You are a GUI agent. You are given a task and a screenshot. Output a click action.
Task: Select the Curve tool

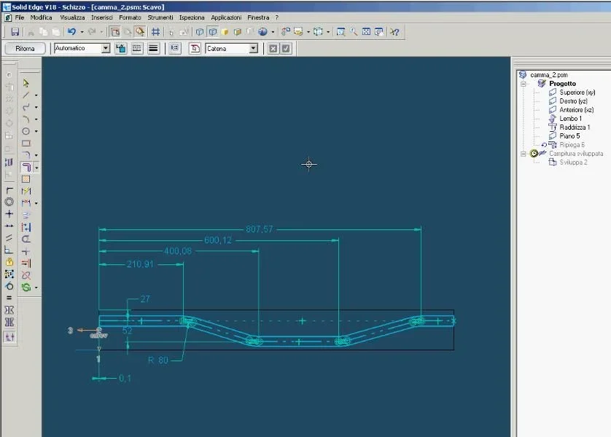pyautogui.click(x=26, y=107)
